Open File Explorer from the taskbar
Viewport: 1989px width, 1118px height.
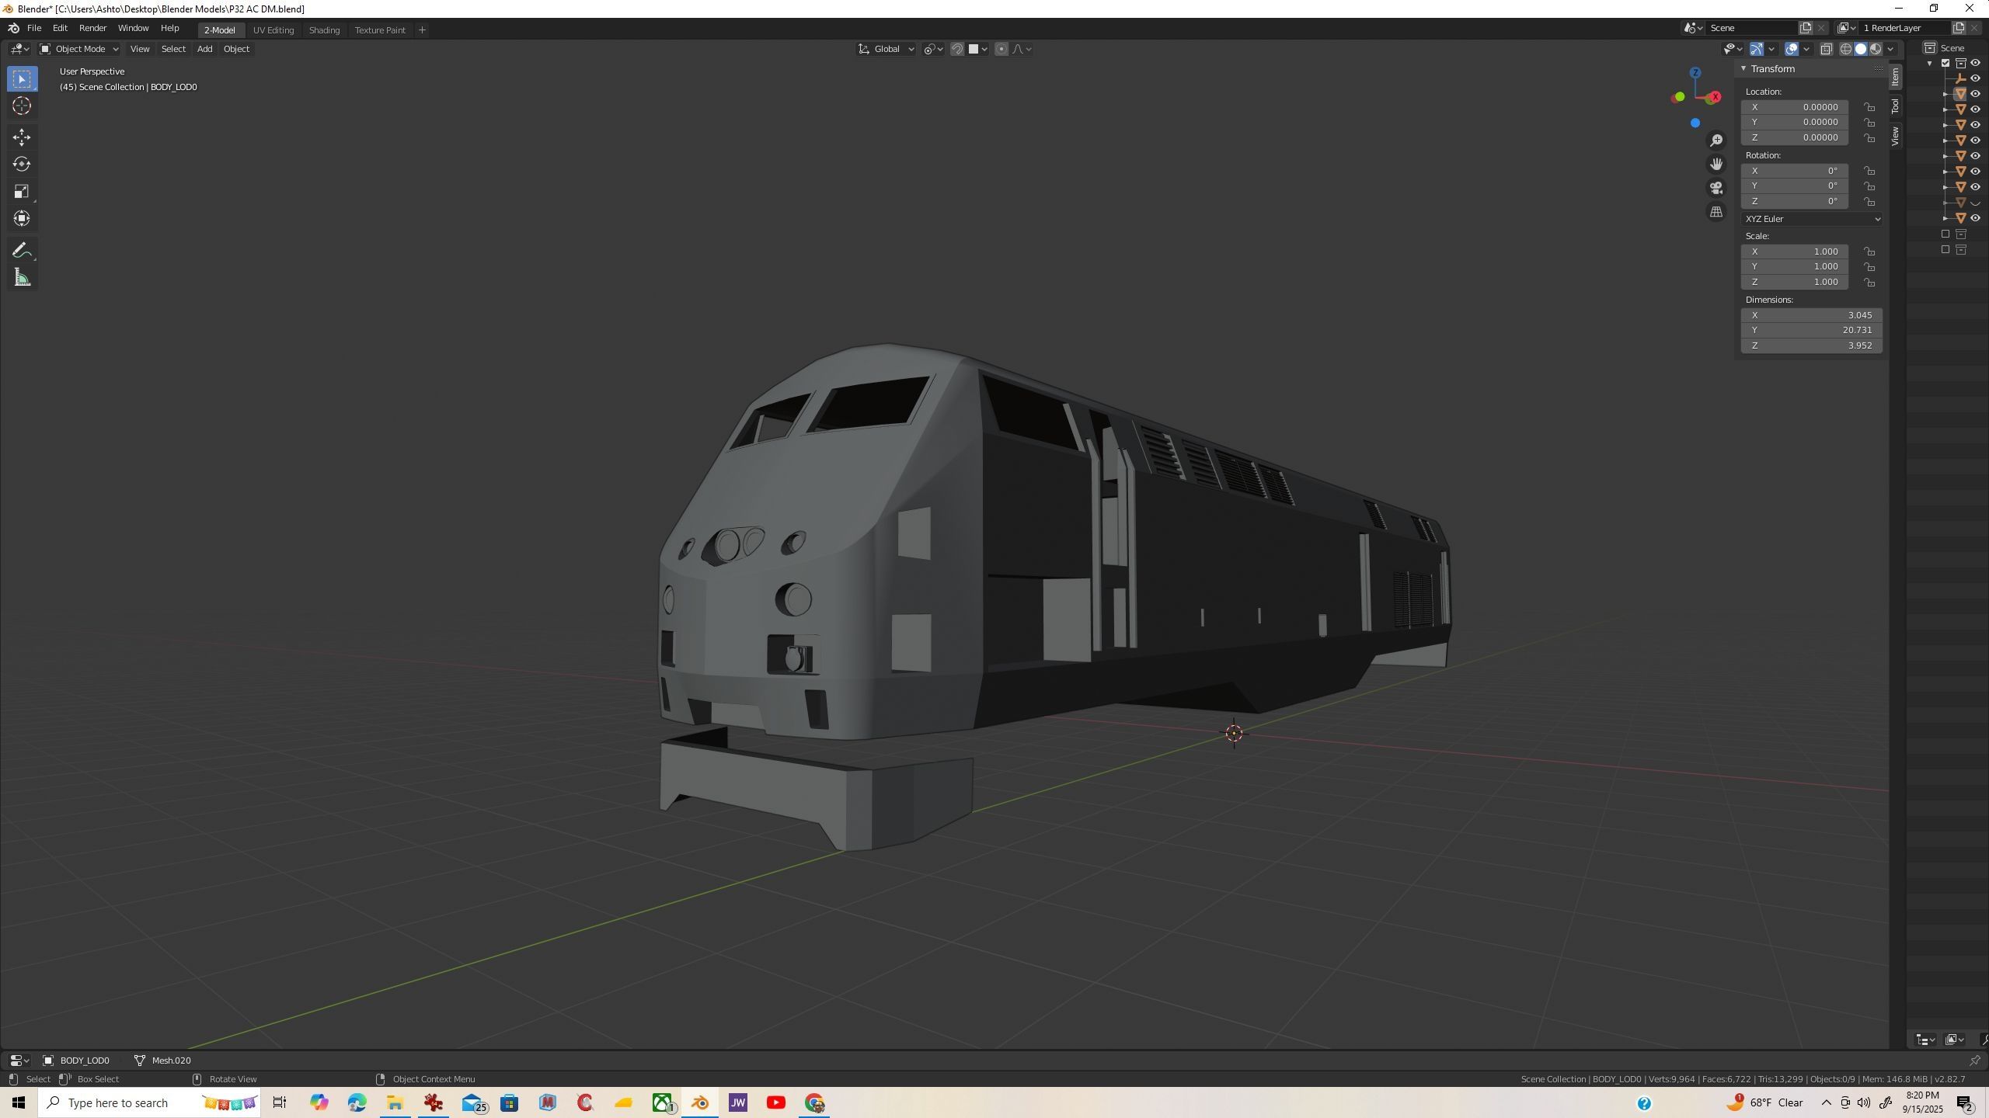395,1102
